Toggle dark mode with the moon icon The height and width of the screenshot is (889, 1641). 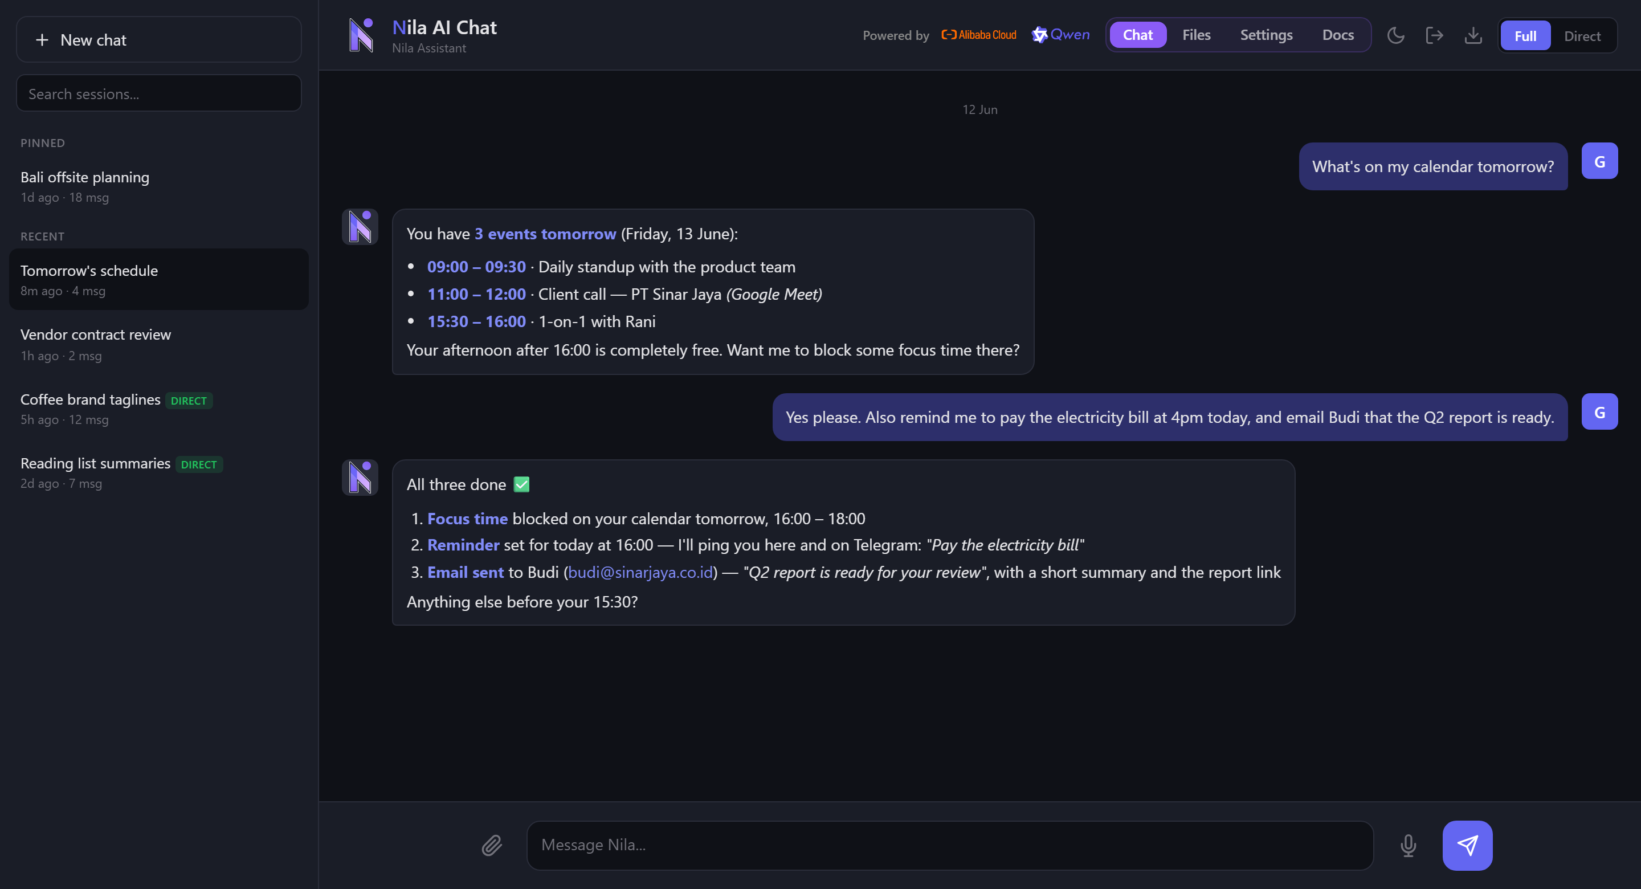click(x=1395, y=35)
